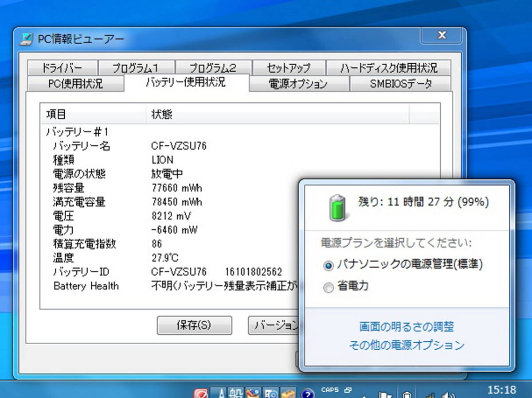Click the 保存(S) button

click(x=194, y=325)
